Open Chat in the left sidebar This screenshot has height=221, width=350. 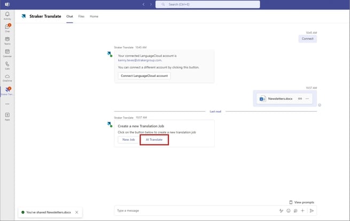coord(7,28)
